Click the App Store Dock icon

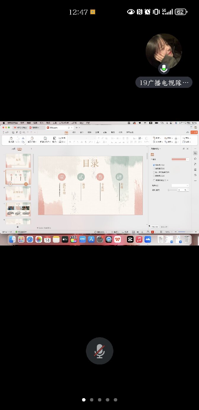[x=91, y=239]
